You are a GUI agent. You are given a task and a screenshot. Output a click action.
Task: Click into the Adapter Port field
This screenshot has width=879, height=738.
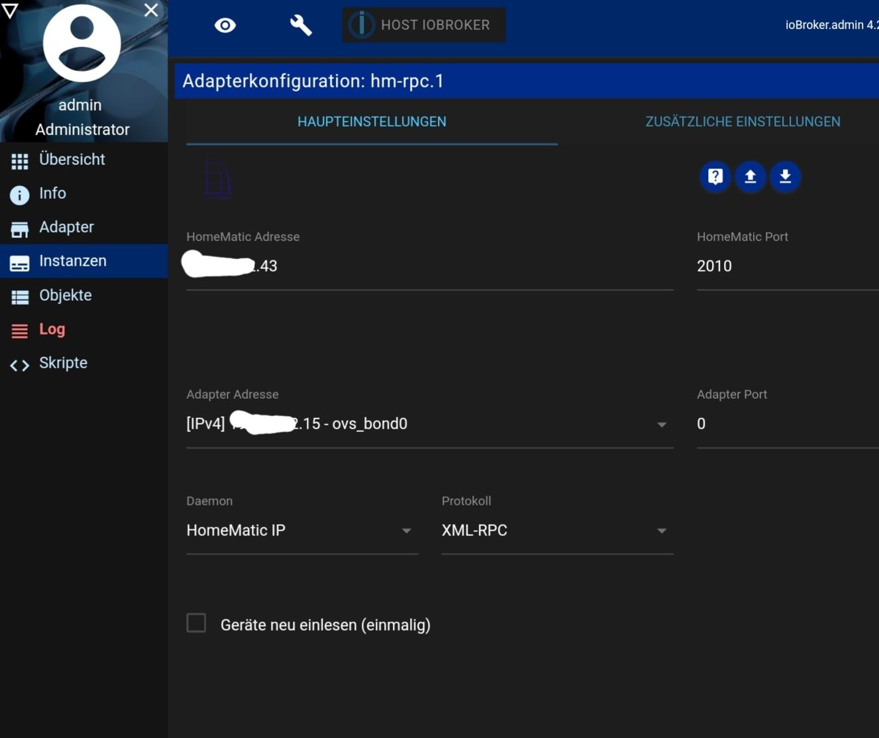788,424
